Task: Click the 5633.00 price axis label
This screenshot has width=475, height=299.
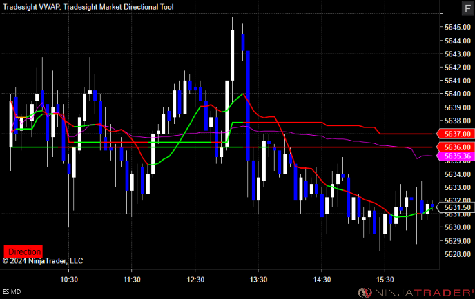Action: pos(458,187)
